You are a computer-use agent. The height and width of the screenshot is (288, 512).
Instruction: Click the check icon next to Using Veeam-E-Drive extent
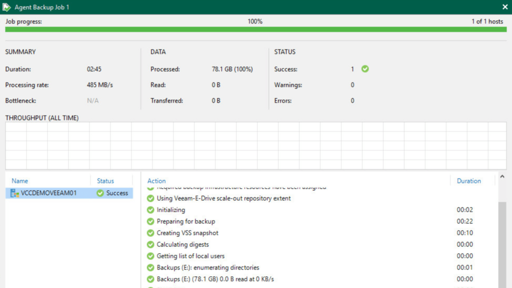click(150, 198)
